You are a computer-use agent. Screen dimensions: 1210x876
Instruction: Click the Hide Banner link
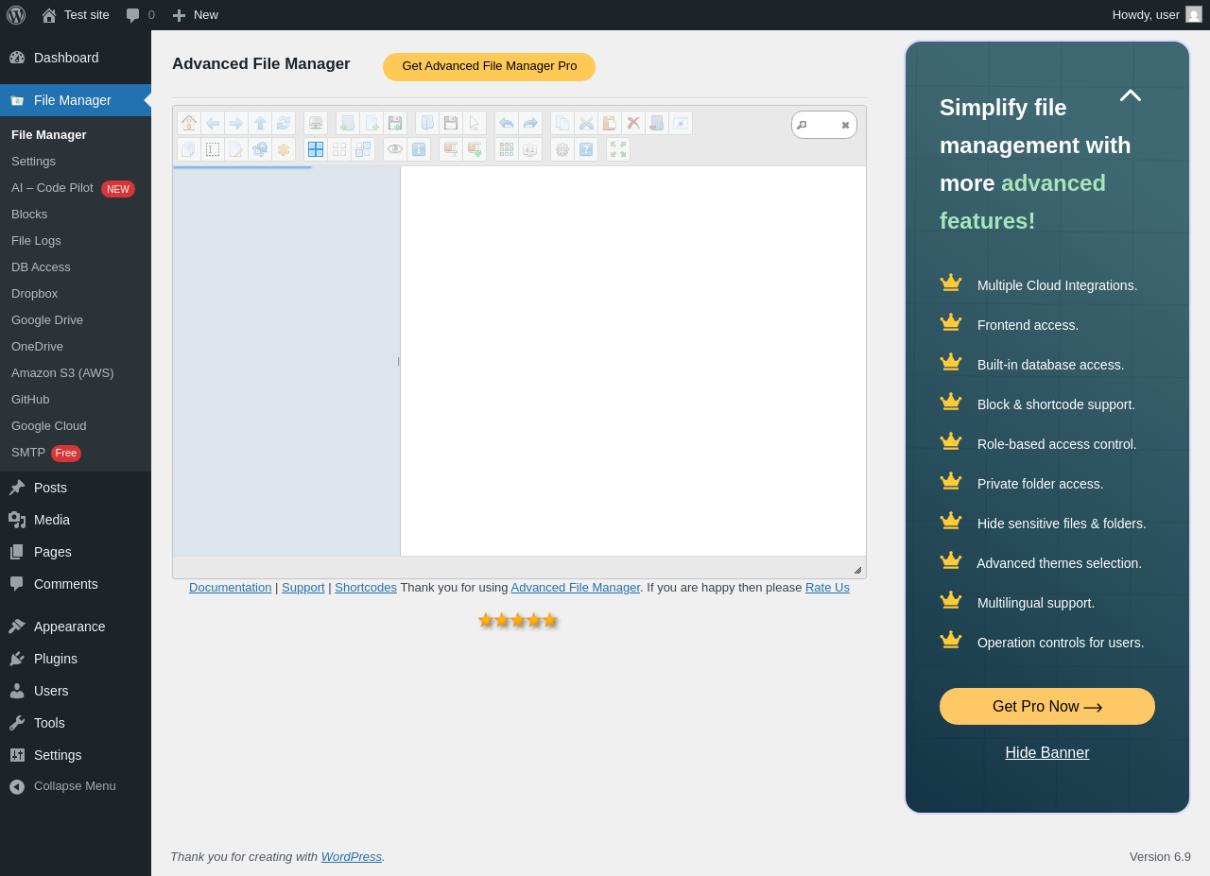[1047, 753]
